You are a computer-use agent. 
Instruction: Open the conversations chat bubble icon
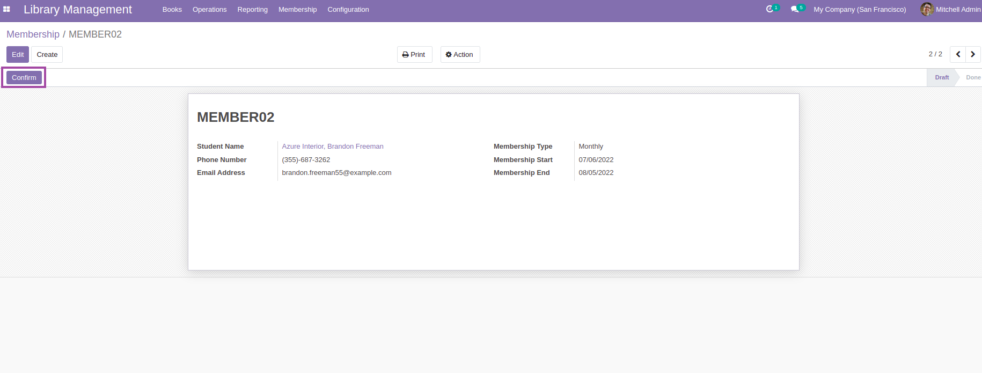pos(795,9)
